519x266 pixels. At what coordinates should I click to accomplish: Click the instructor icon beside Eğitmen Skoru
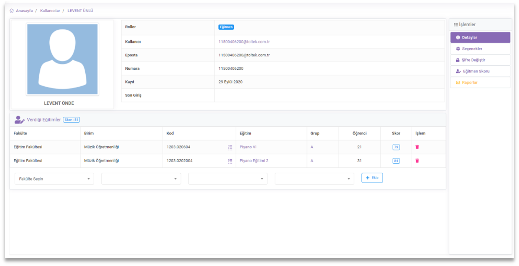pyautogui.click(x=457, y=71)
